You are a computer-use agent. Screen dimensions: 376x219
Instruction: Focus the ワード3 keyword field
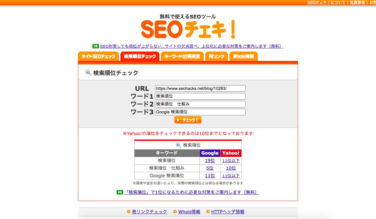click(200, 112)
